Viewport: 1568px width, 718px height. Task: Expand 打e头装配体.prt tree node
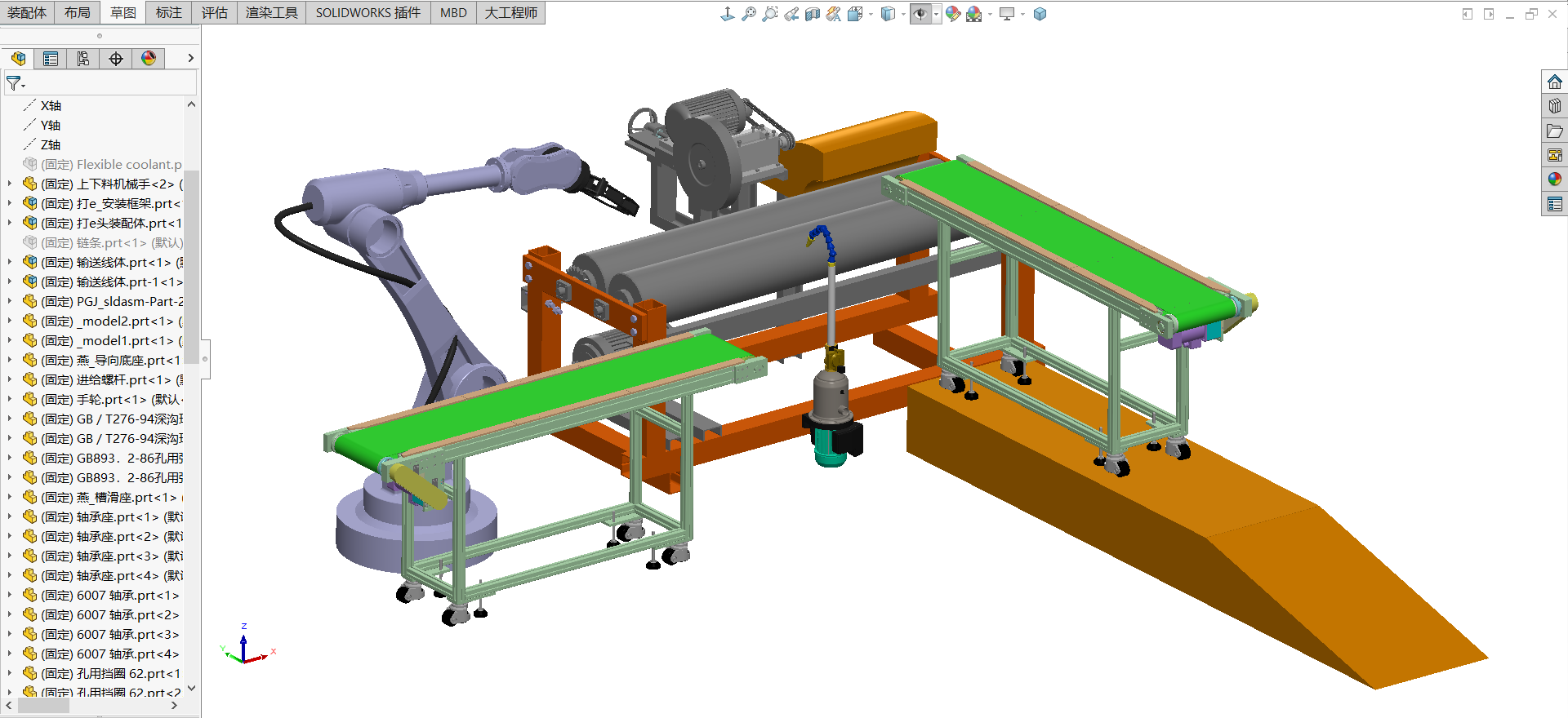coord(9,223)
